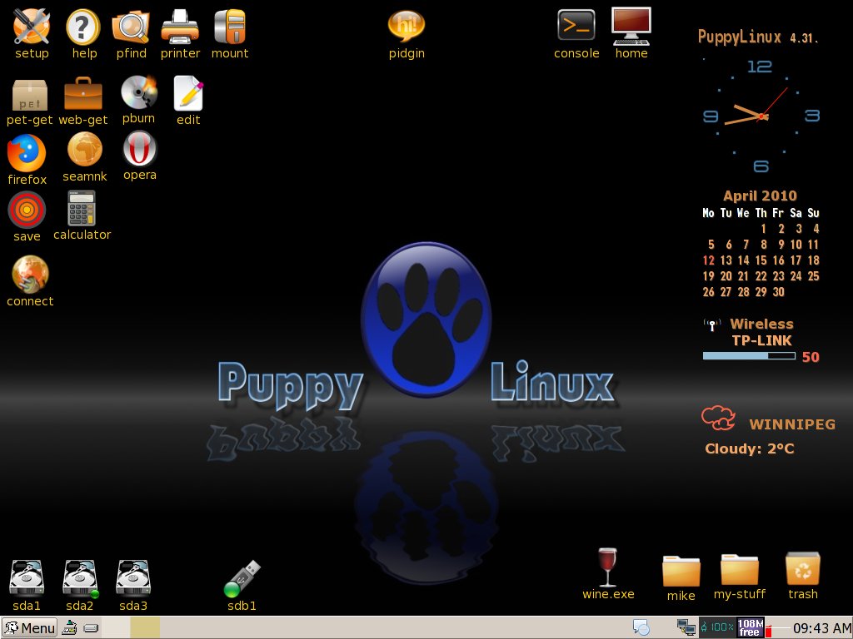Click the Wireless TP-LINK label
This screenshot has width=853, height=639.
[761, 332]
